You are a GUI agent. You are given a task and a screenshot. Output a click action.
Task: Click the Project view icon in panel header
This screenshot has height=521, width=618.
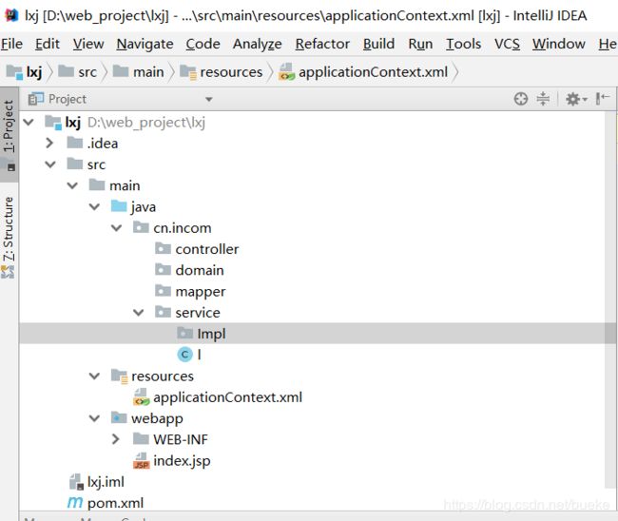[36, 99]
